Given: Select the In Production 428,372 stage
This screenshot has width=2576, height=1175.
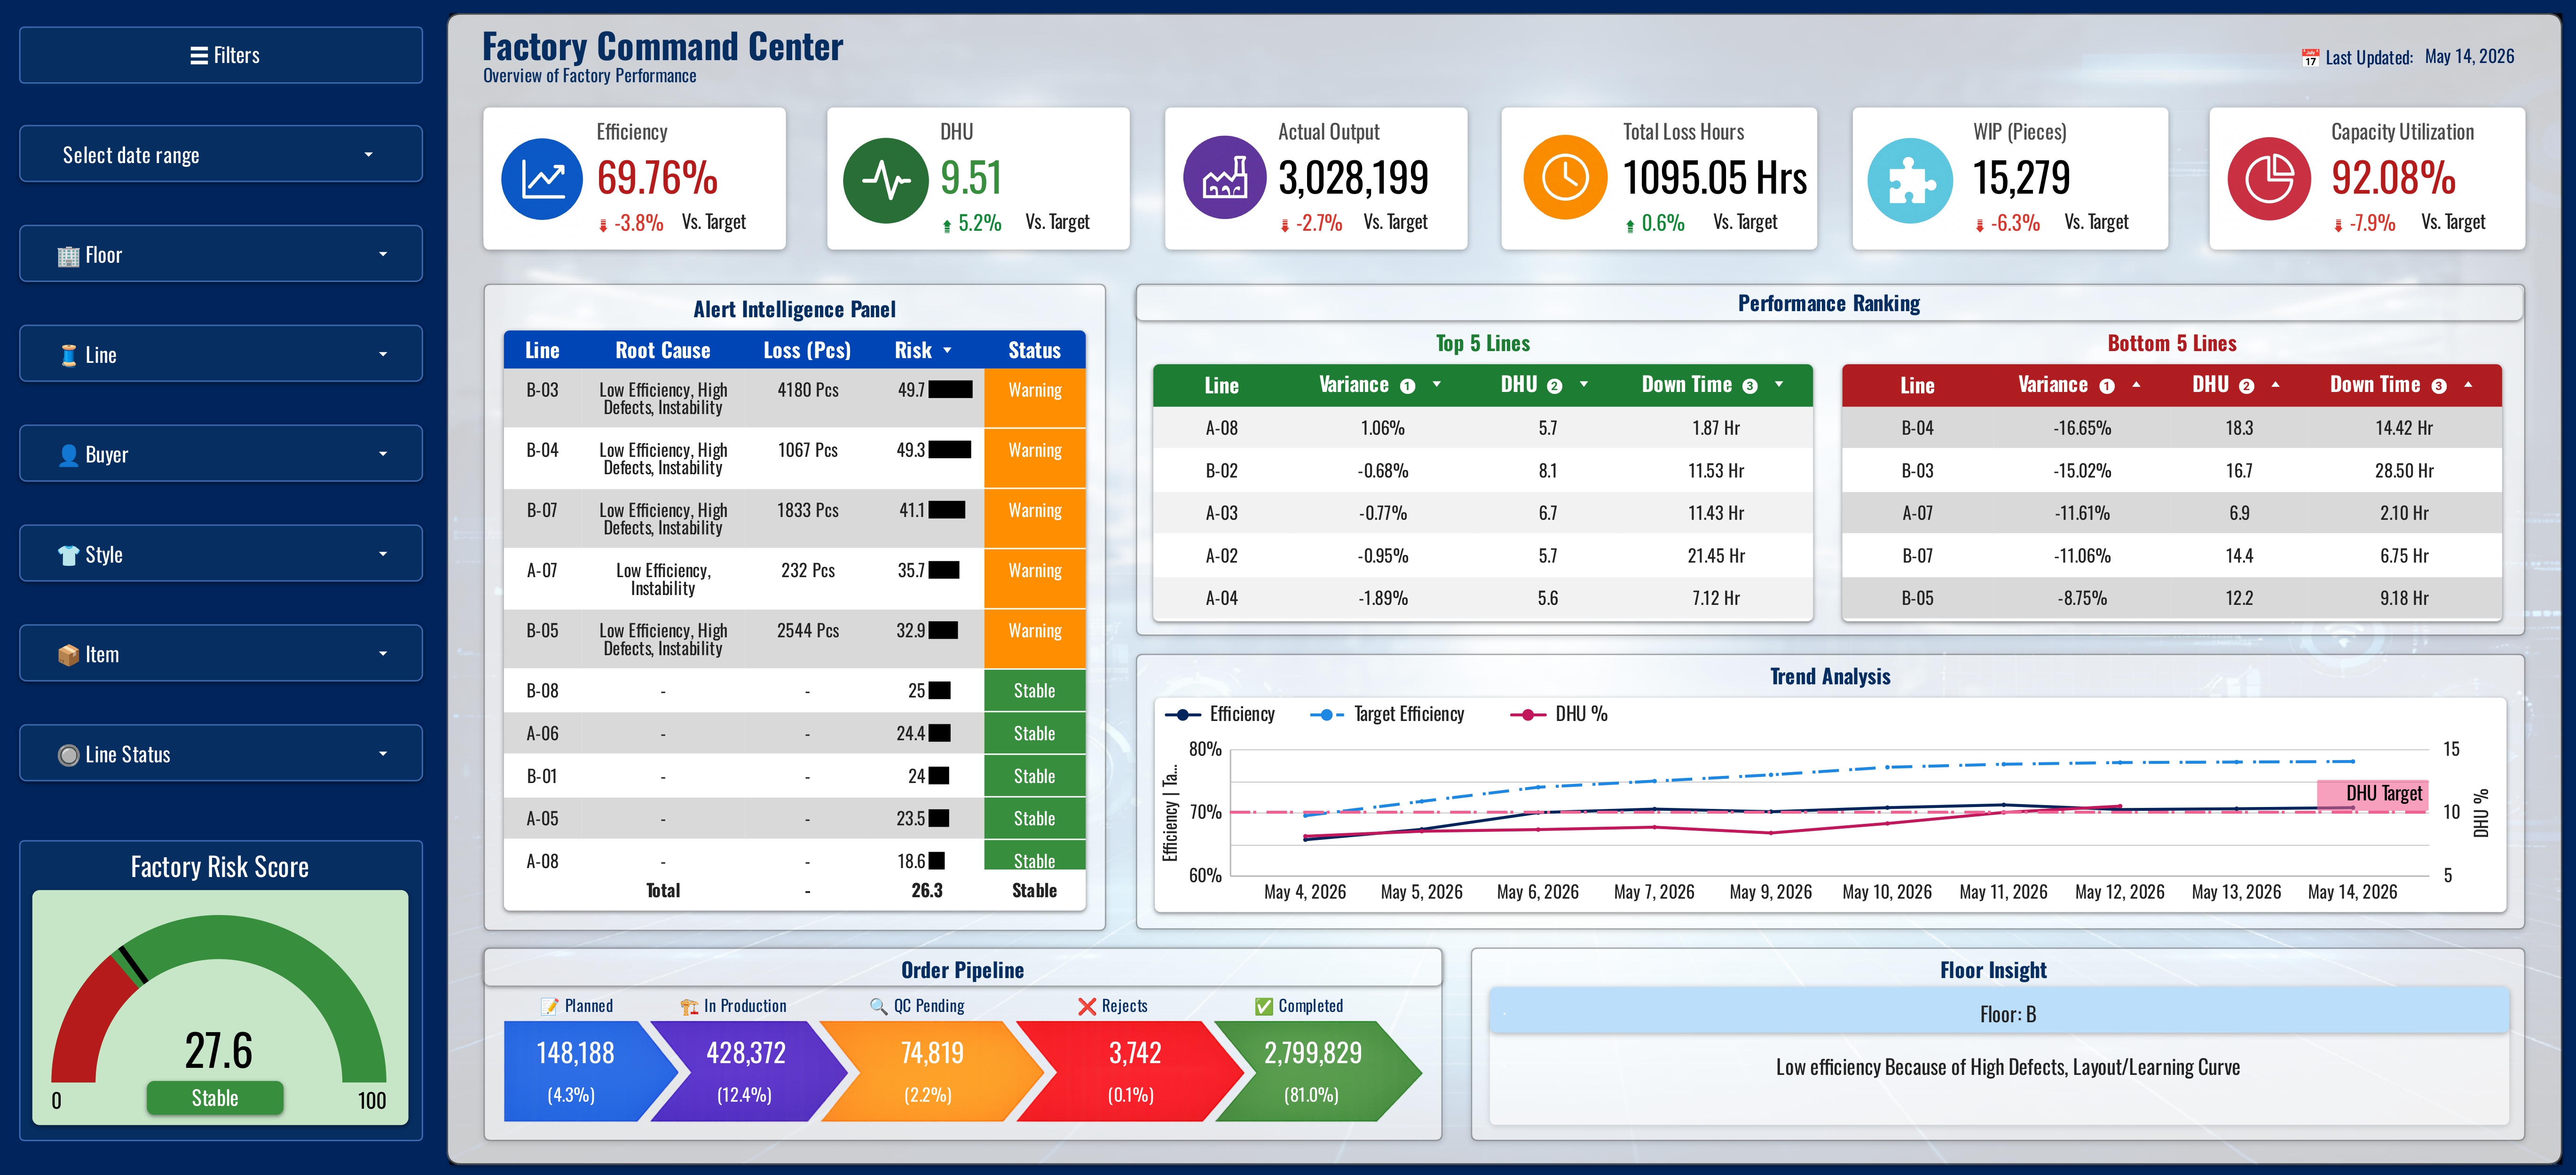Looking at the screenshot, I should coord(748,1071).
